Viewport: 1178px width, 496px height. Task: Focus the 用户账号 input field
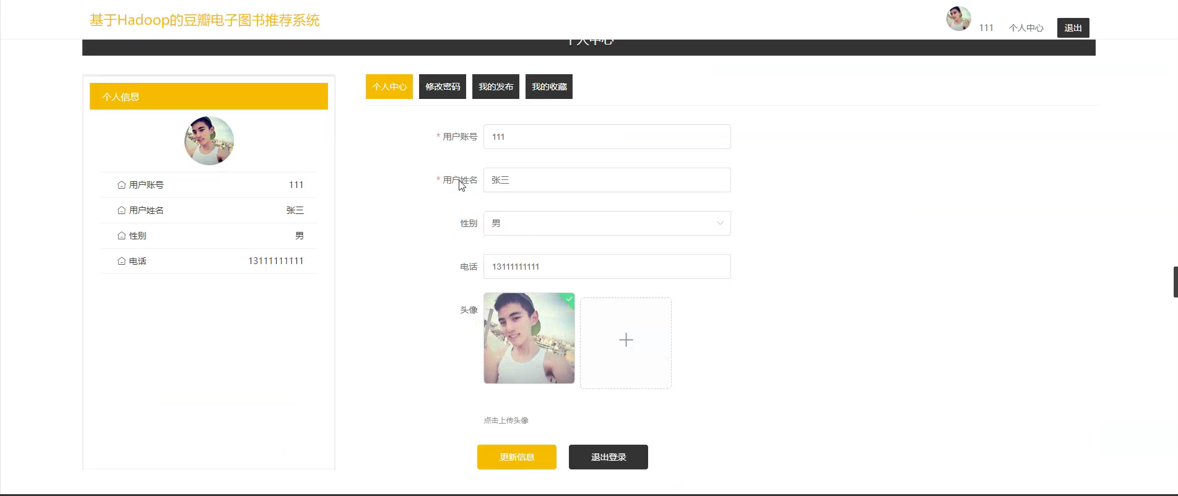click(x=607, y=137)
